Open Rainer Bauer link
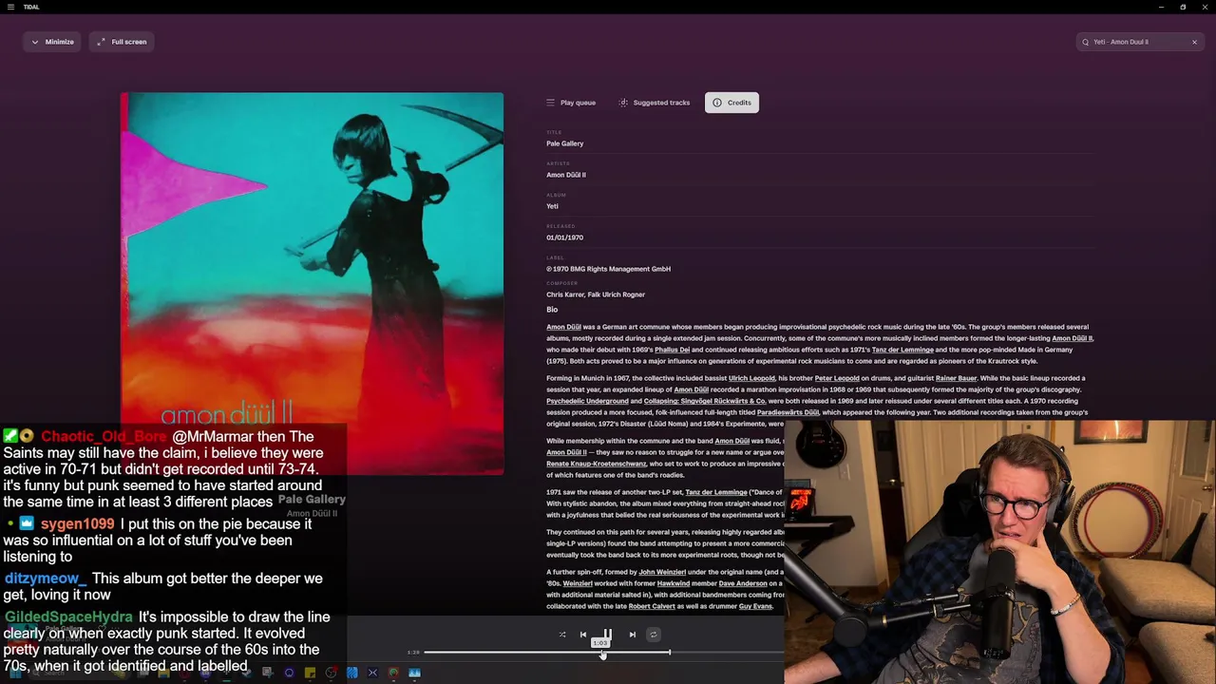Image resolution: width=1216 pixels, height=684 pixels. click(x=956, y=378)
